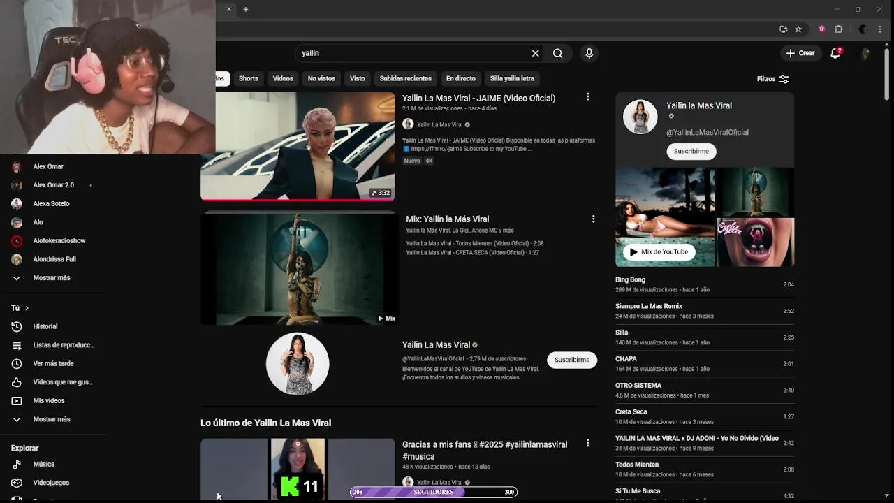Open the Tú section chevron
The height and width of the screenshot is (503, 894).
[x=27, y=308]
